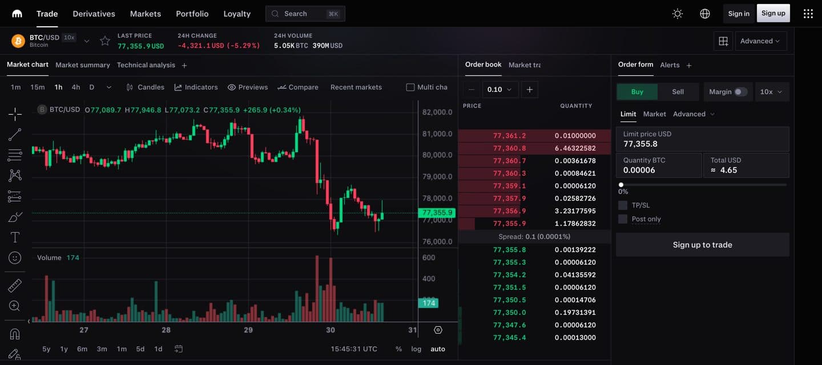Add a new chart tab plus
This screenshot has width=822, height=365.
(x=184, y=66)
